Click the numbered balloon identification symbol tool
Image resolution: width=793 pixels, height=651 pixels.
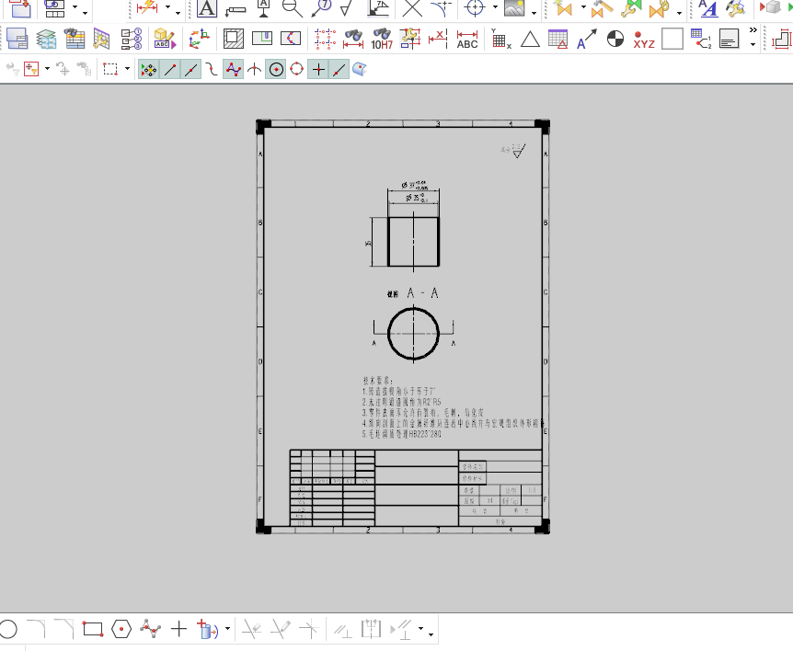[x=321, y=8]
